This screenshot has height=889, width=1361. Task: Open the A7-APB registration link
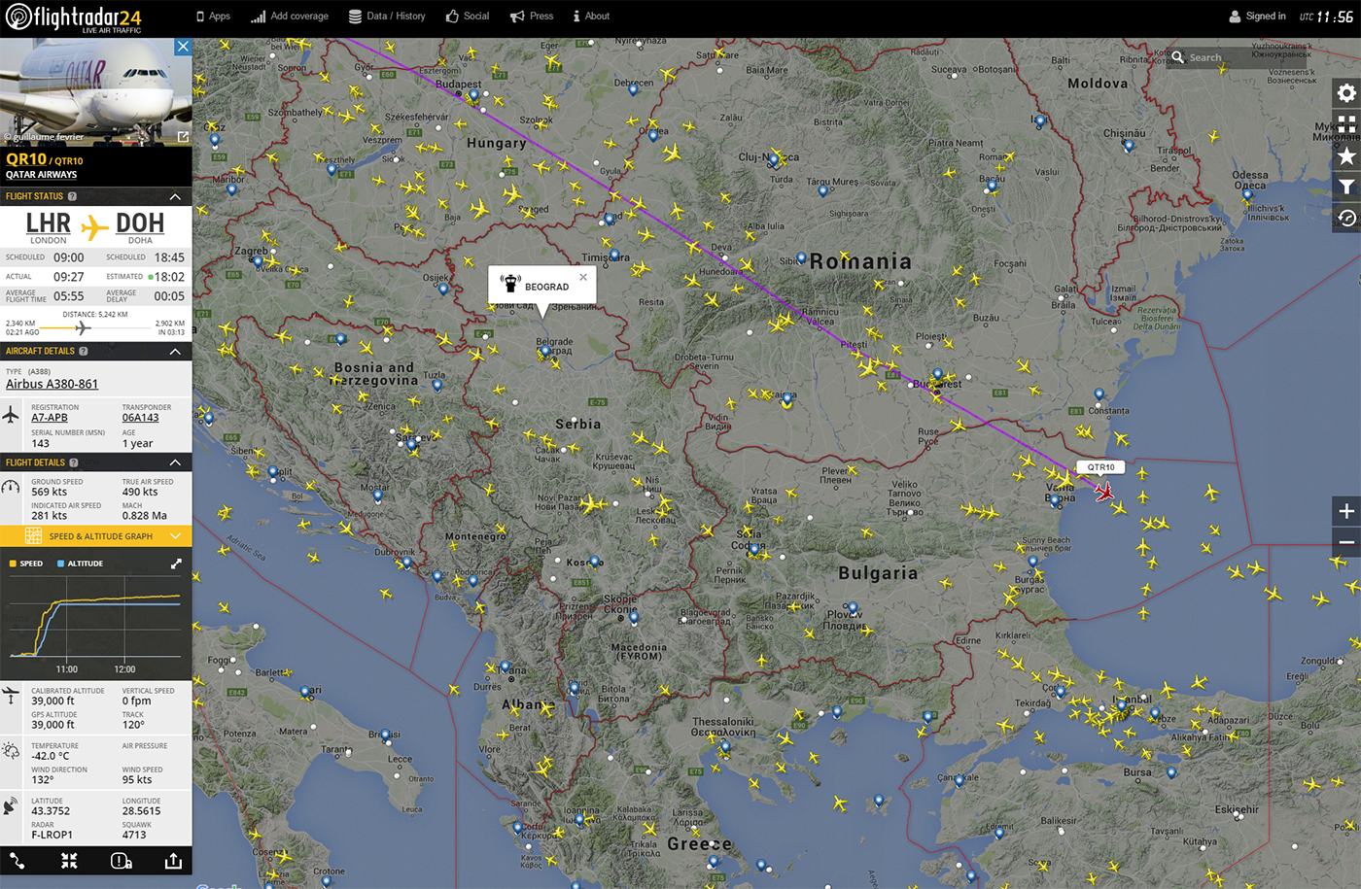coord(50,418)
